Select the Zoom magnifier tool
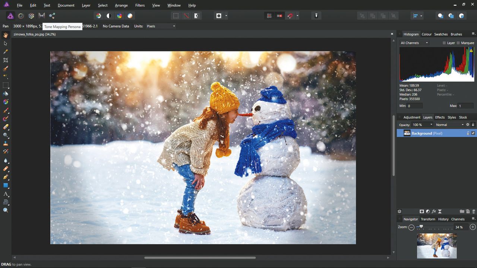Image resolution: width=477 pixels, height=268 pixels. click(x=6, y=210)
